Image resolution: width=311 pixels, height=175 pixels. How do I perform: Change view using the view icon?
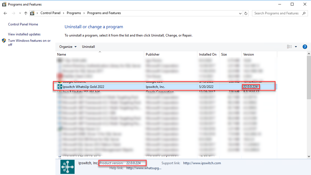coord(289,47)
